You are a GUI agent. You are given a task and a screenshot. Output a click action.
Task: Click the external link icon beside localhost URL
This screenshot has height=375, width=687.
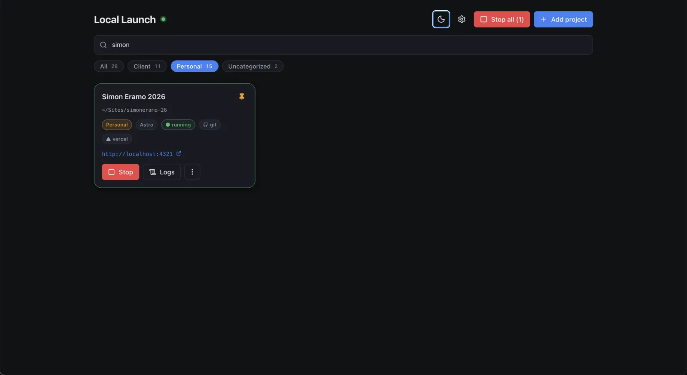(179, 153)
